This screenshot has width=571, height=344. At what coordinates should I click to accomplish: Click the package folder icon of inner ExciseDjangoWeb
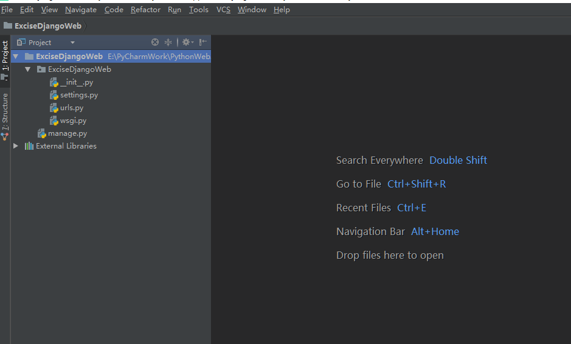click(x=41, y=69)
